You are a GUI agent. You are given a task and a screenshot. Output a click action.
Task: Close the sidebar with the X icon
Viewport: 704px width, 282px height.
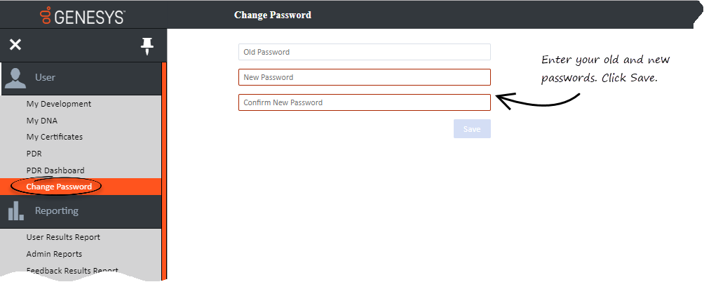[x=15, y=45]
